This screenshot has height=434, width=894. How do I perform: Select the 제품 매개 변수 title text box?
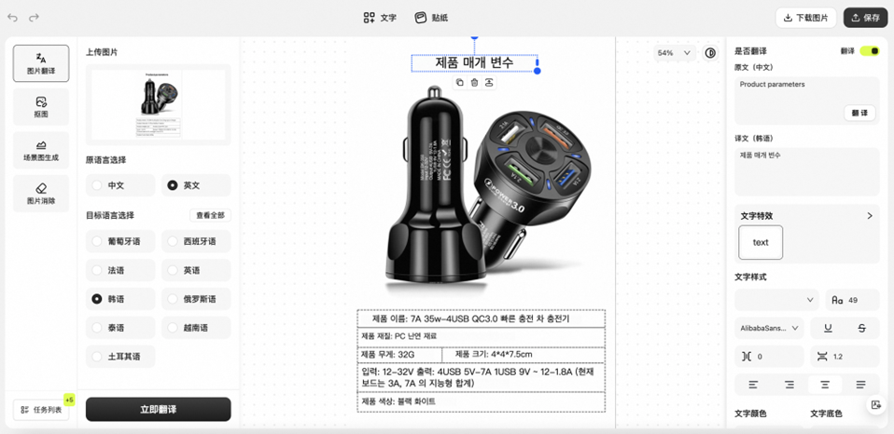pyautogui.click(x=474, y=62)
